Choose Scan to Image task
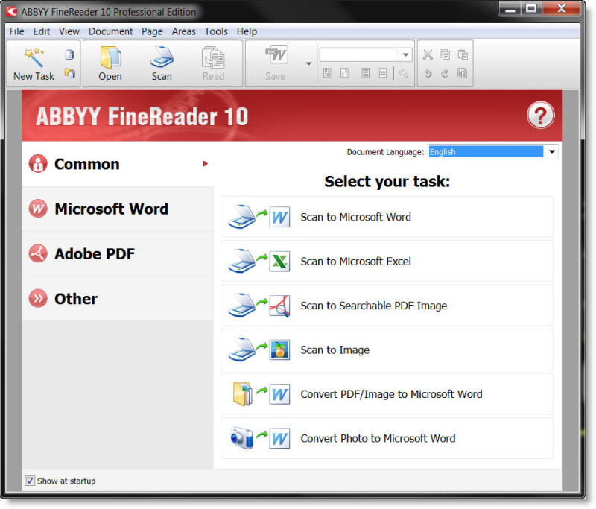Viewport: 596px width, 509px height. pos(387,350)
